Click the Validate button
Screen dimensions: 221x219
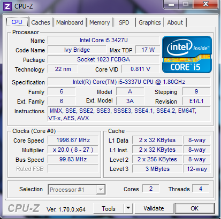coord(154,208)
